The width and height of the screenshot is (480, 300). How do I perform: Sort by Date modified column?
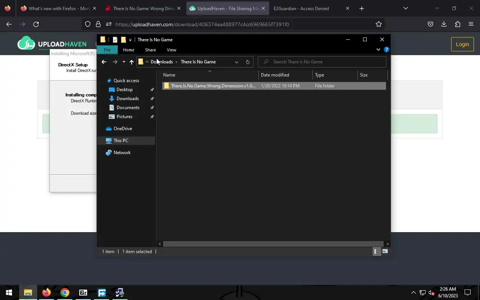pos(285,75)
